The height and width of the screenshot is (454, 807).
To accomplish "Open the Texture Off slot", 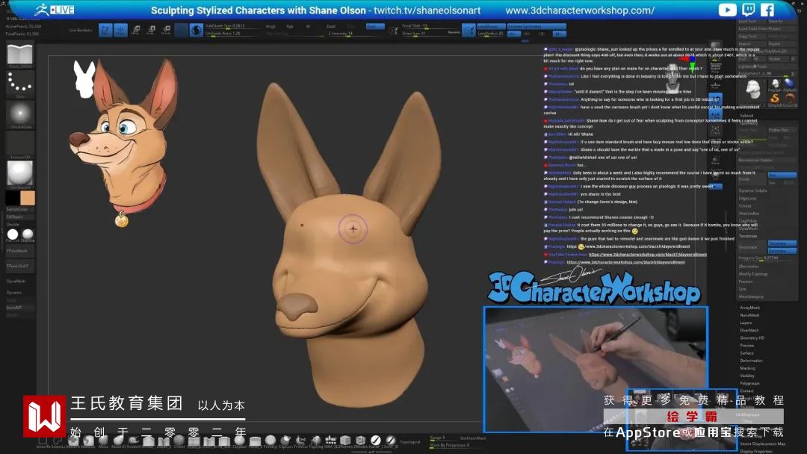I will [x=20, y=144].
